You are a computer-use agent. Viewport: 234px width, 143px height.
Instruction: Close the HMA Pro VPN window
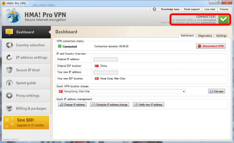pos(227,2)
